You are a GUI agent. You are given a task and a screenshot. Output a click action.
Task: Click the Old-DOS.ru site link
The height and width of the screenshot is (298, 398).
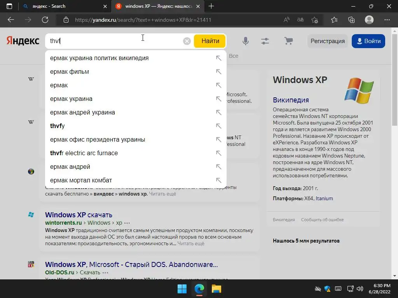(59, 272)
